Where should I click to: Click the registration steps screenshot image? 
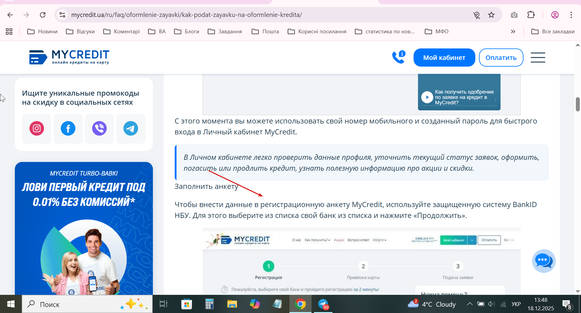pos(361,262)
